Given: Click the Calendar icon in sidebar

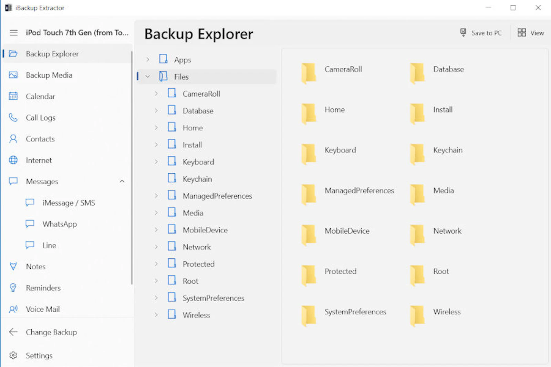Looking at the screenshot, I should (x=13, y=96).
